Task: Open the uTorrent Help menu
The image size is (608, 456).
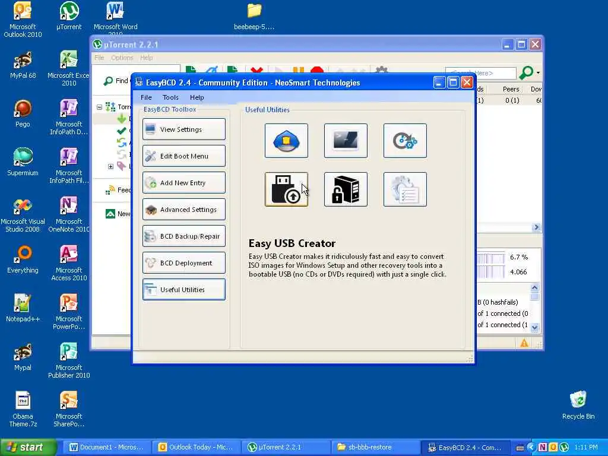Action: [146, 58]
